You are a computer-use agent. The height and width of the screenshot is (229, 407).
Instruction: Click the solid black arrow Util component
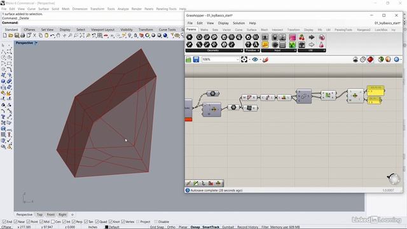(x=312, y=38)
